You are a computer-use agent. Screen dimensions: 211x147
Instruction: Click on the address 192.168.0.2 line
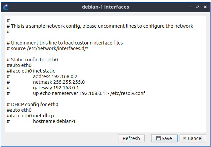[55, 76]
